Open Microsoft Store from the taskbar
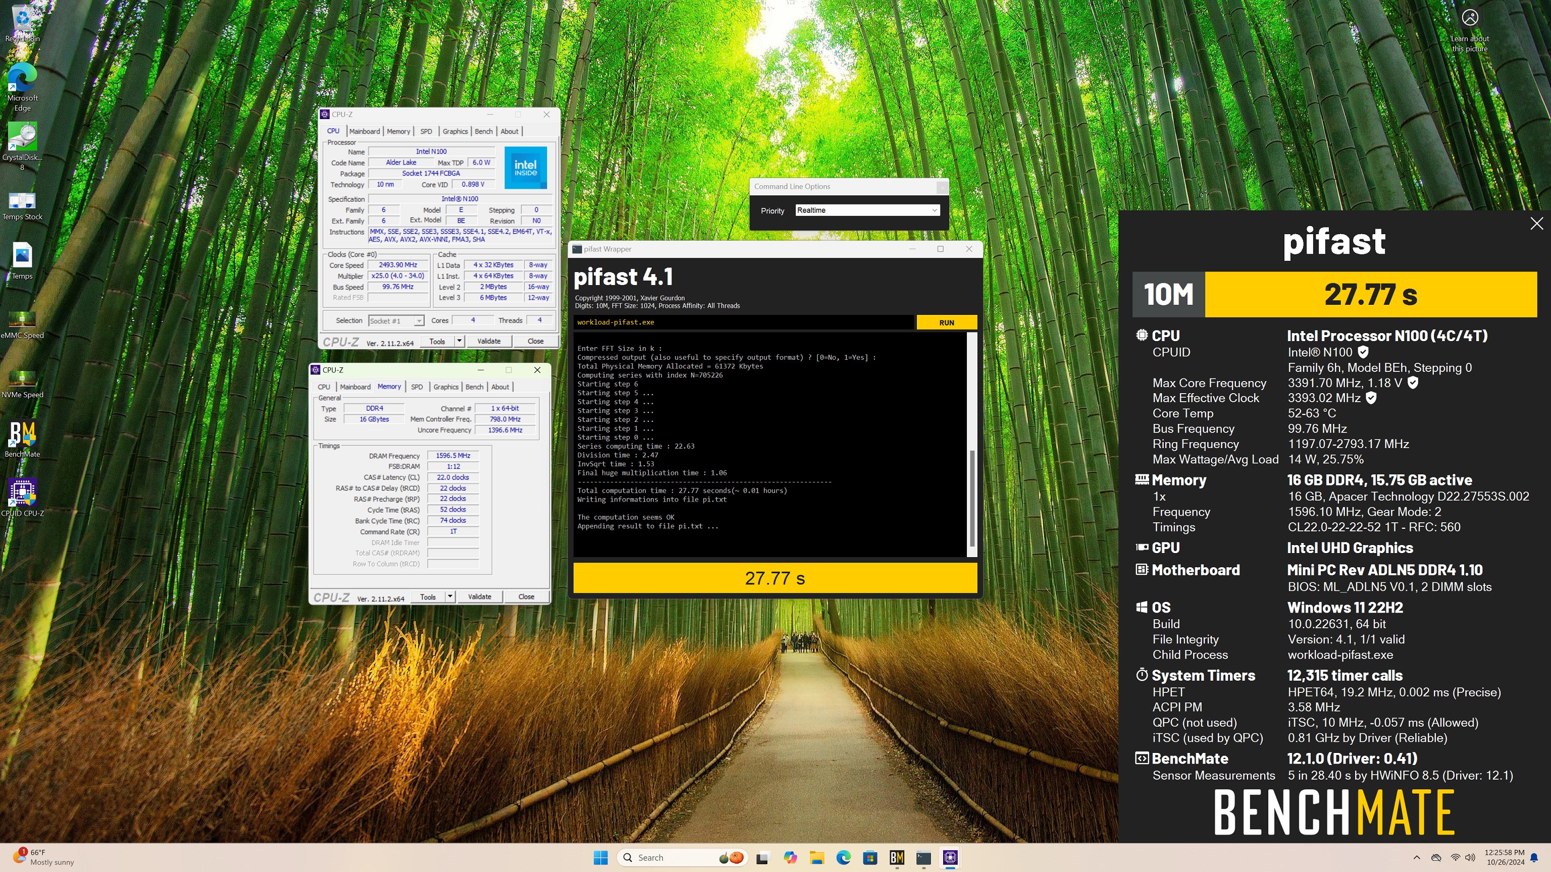The height and width of the screenshot is (872, 1551). click(x=870, y=857)
